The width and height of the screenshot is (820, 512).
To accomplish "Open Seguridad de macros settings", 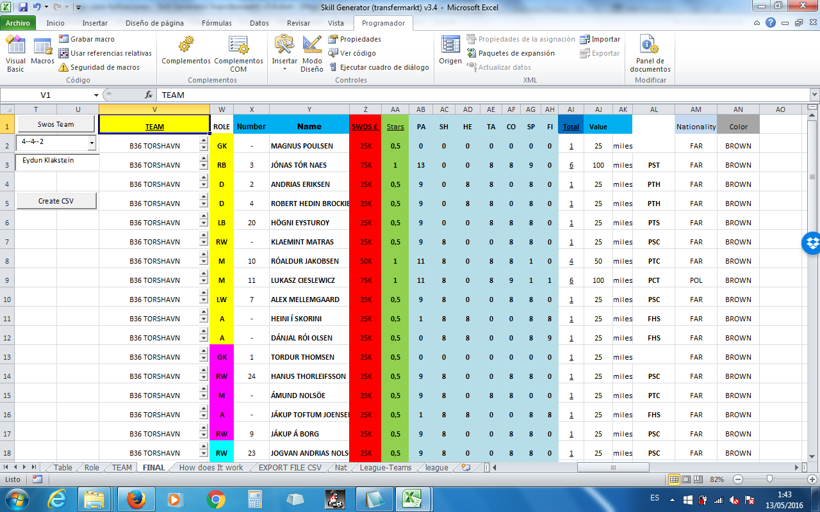I will coord(104,67).
